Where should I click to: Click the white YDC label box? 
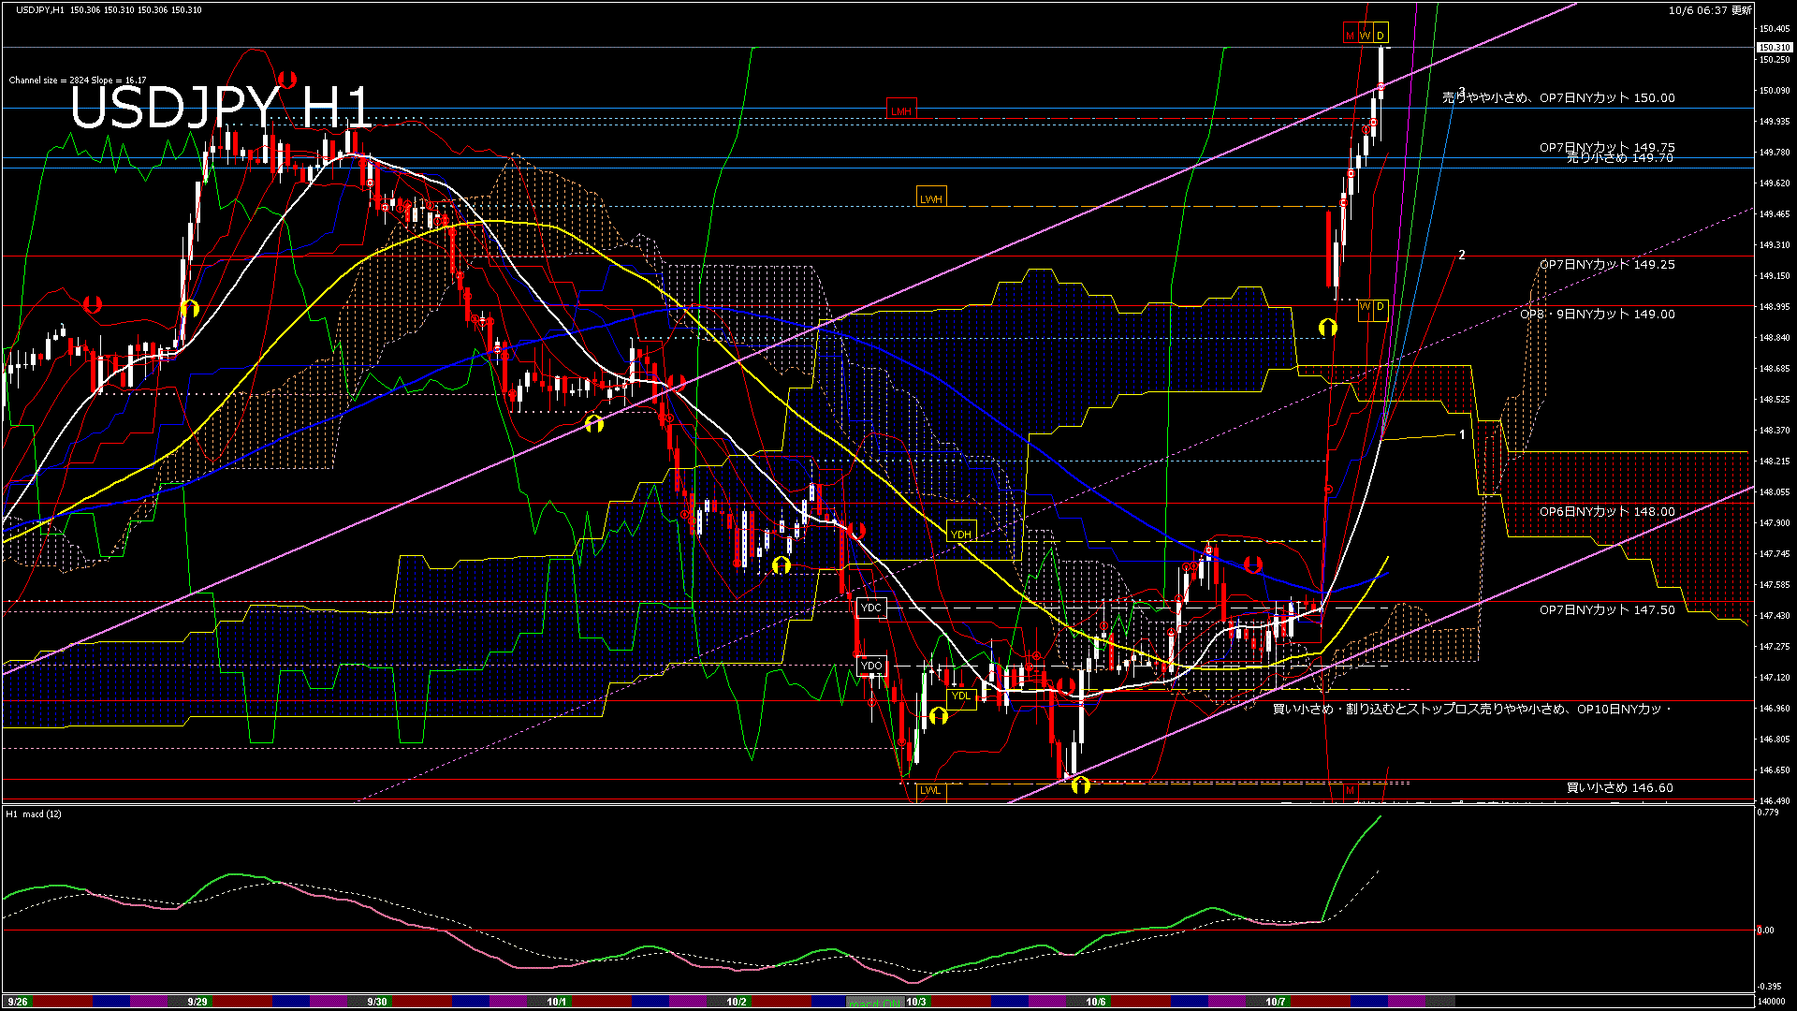tap(871, 608)
